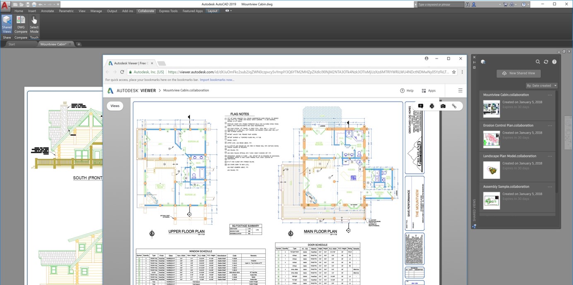
Task: Open the Erosion Control Plan.collaboration thumbnail
Action: click(491, 139)
